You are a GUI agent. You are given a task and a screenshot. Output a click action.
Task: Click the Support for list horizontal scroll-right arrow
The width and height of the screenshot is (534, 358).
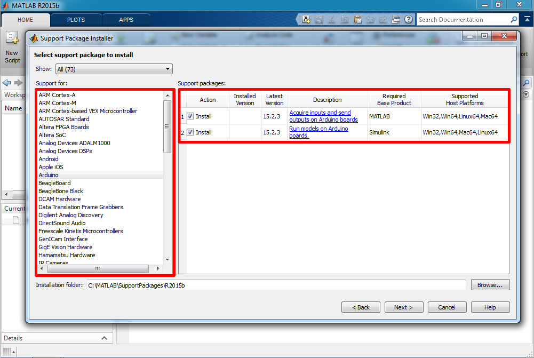tap(158, 268)
